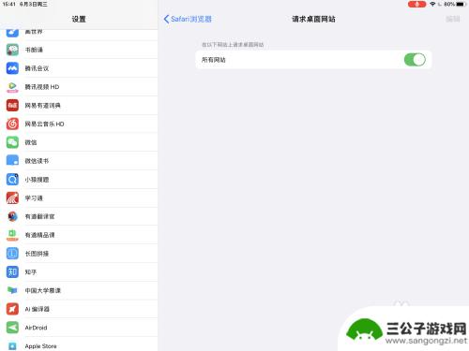This screenshot has height=351, width=469.
Task: Open the 微信读书 blue icon
Action: tap(12, 161)
